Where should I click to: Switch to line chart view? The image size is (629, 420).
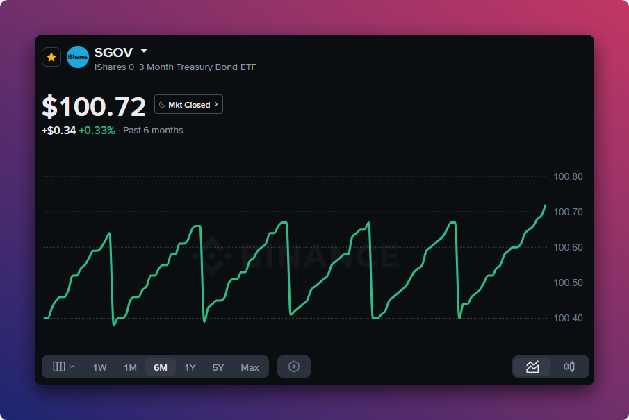[x=532, y=367]
